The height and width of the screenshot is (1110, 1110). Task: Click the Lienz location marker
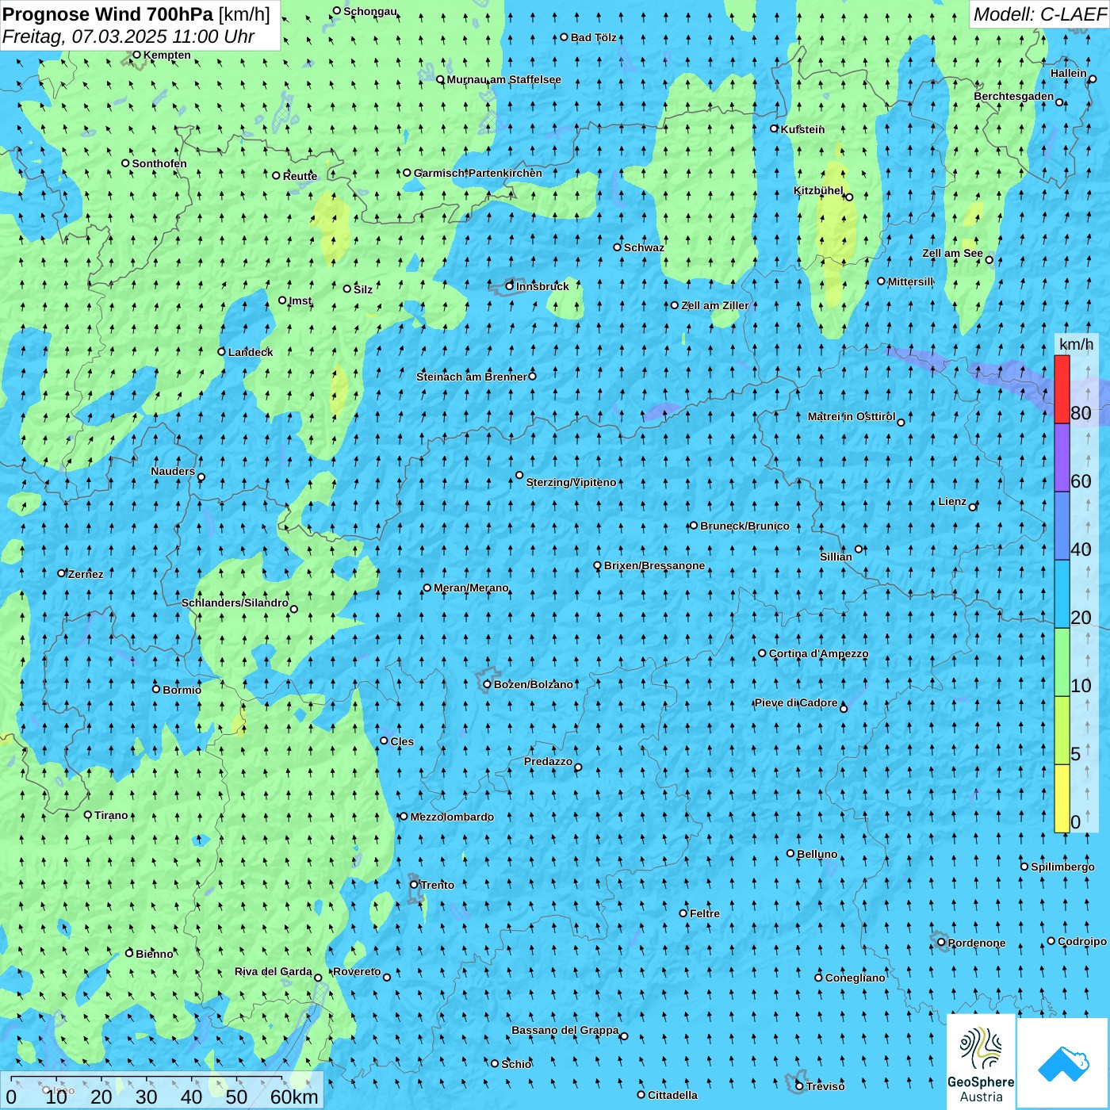pos(973,507)
